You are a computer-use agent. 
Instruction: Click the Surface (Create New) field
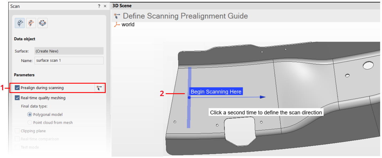(69, 51)
